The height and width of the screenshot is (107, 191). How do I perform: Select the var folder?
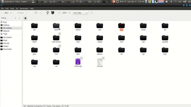click(x=56, y=62)
